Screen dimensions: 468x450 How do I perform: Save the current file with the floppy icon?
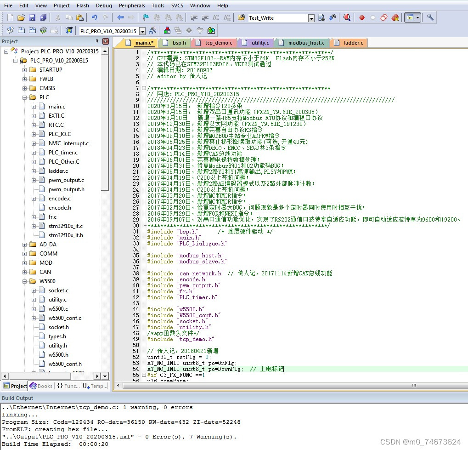pos(32,17)
